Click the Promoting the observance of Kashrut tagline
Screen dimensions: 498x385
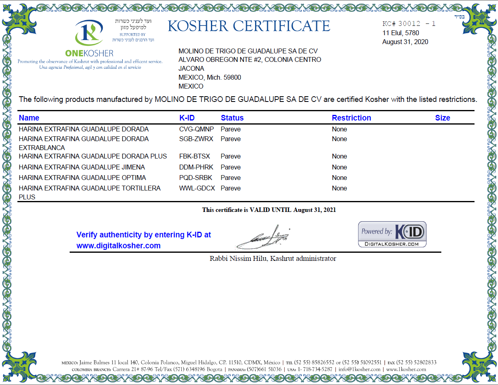coord(90,61)
